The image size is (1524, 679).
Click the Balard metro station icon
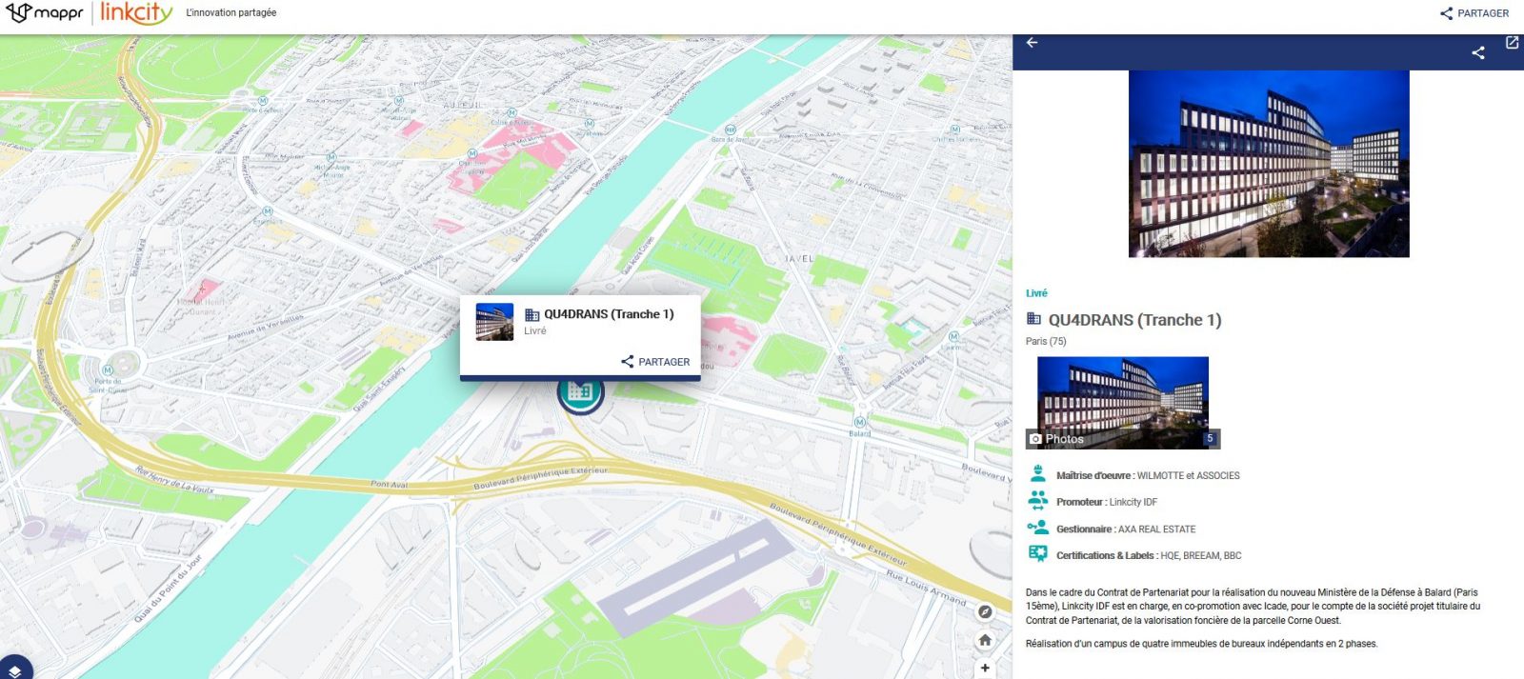[860, 423]
